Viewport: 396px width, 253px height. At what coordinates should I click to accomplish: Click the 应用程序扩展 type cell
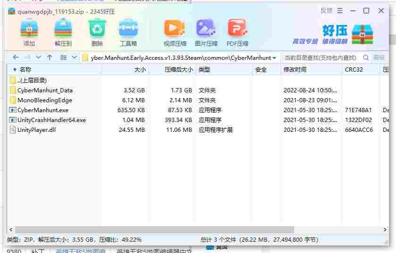(x=215, y=130)
